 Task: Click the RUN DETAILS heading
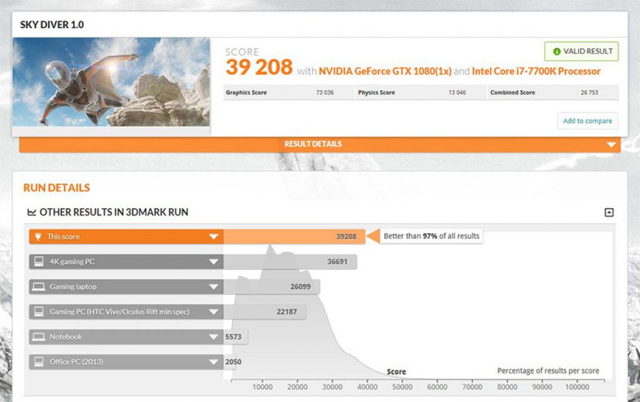56,188
